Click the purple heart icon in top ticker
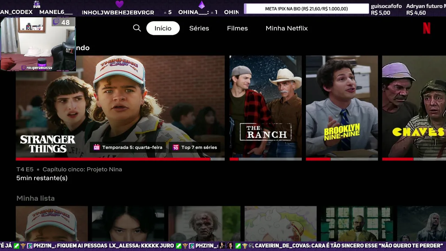 click(120, 5)
